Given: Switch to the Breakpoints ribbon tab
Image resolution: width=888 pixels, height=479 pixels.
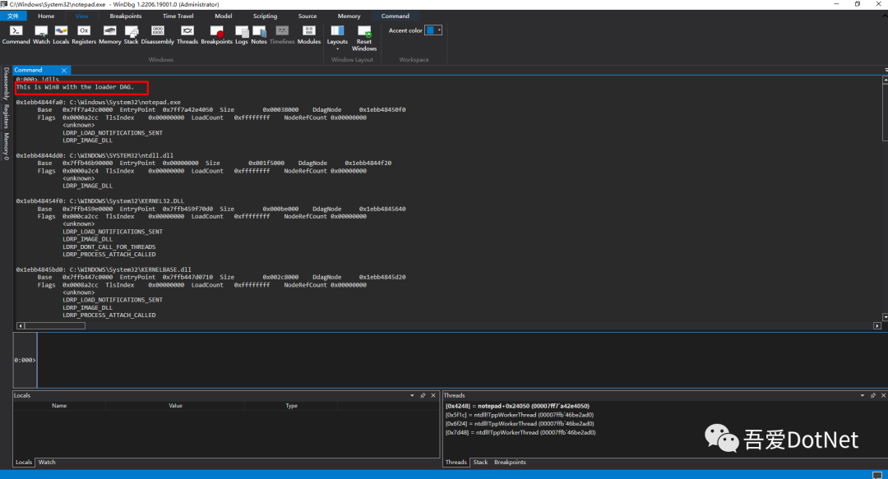Looking at the screenshot, I should pyautogui.click(x=126, y=16).
